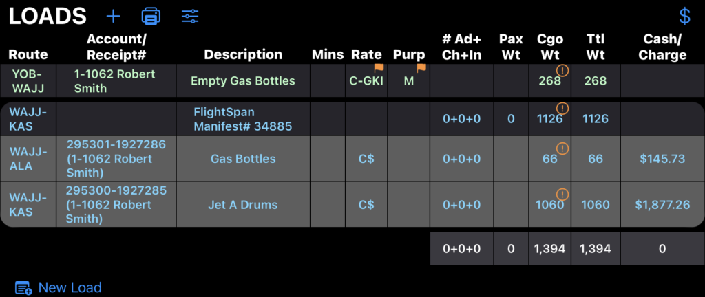The height and width of the screenshot is (297, 705).
Task: Click the Gas Bottles description cell
Action: point(243,159)
